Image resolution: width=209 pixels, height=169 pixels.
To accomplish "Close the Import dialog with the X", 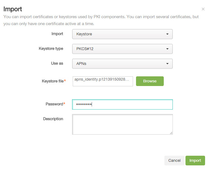I will click(203, 9).
